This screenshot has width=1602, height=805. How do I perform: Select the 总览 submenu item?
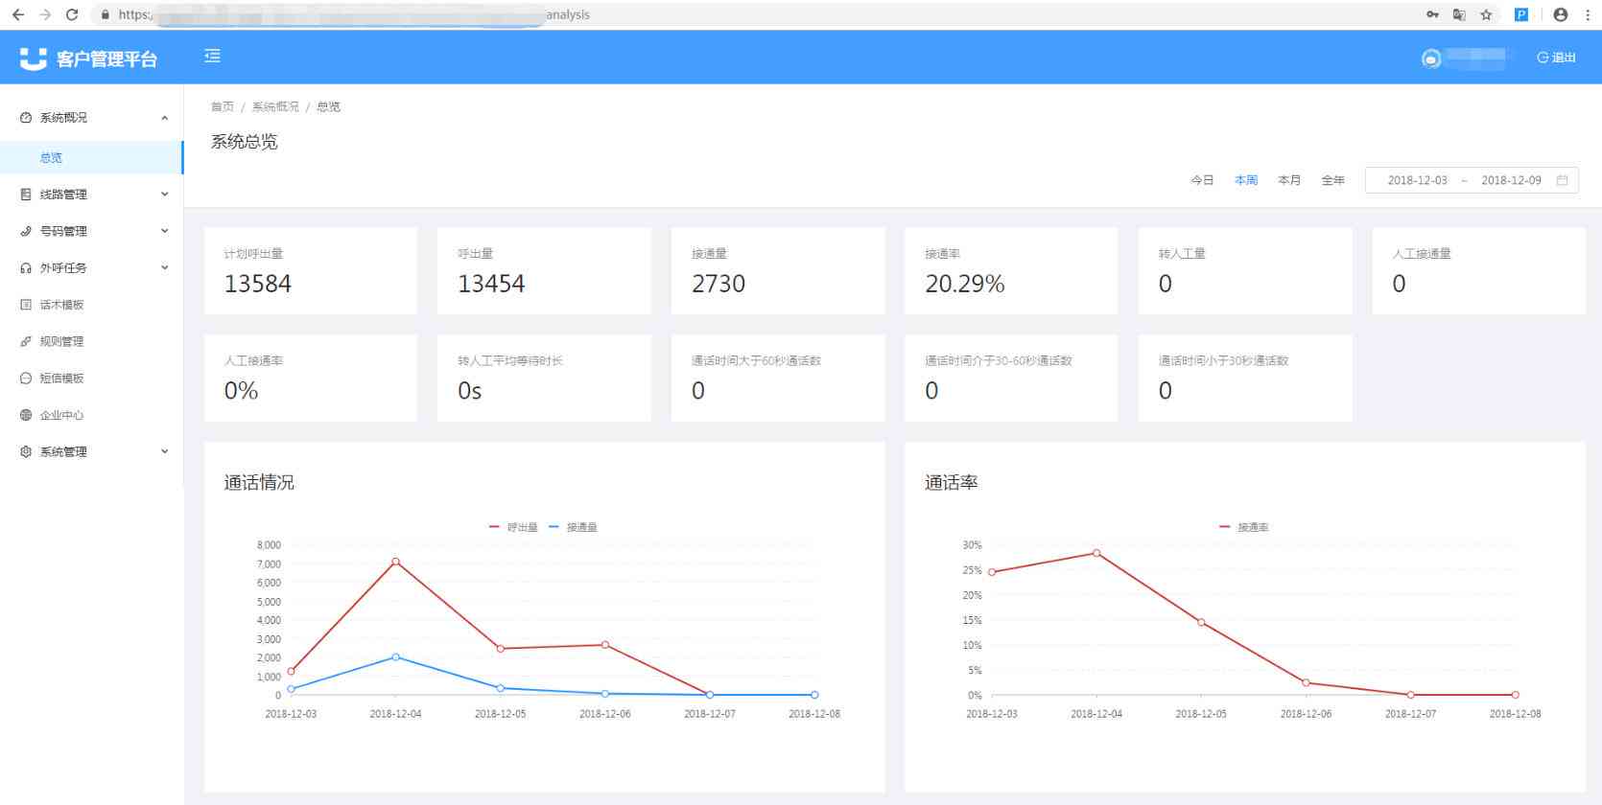tap(91, 157)
